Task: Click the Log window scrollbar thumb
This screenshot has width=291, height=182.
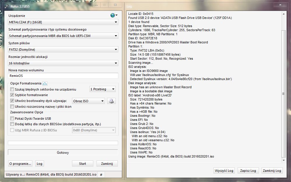Action: click(283, 93)
